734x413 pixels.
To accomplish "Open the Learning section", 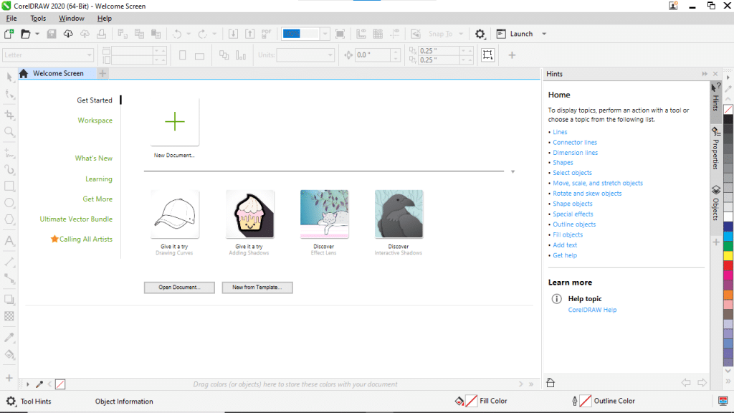I will click(99, 179).
